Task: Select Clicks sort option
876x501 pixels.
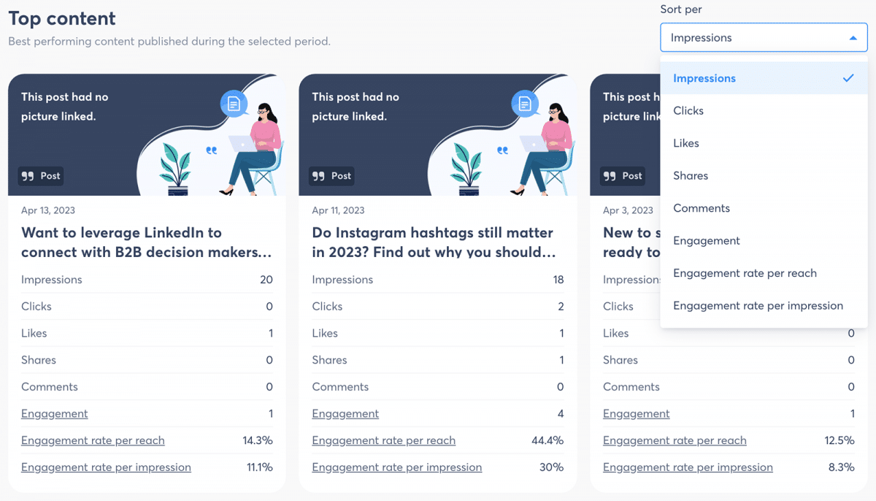Action: [764, 111]
